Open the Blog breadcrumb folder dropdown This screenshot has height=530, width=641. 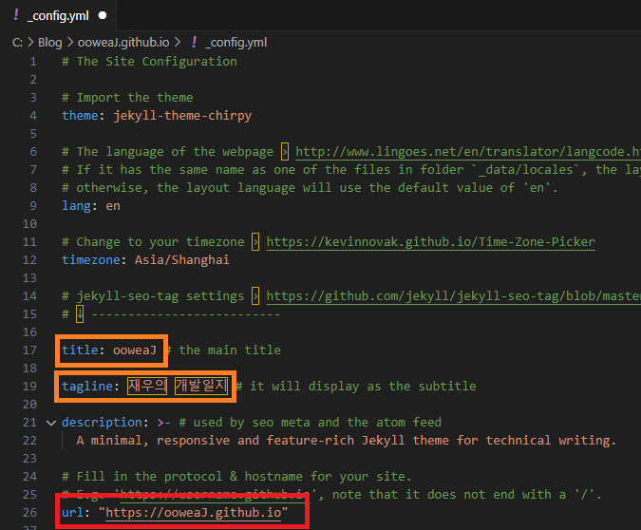[49, 42]
